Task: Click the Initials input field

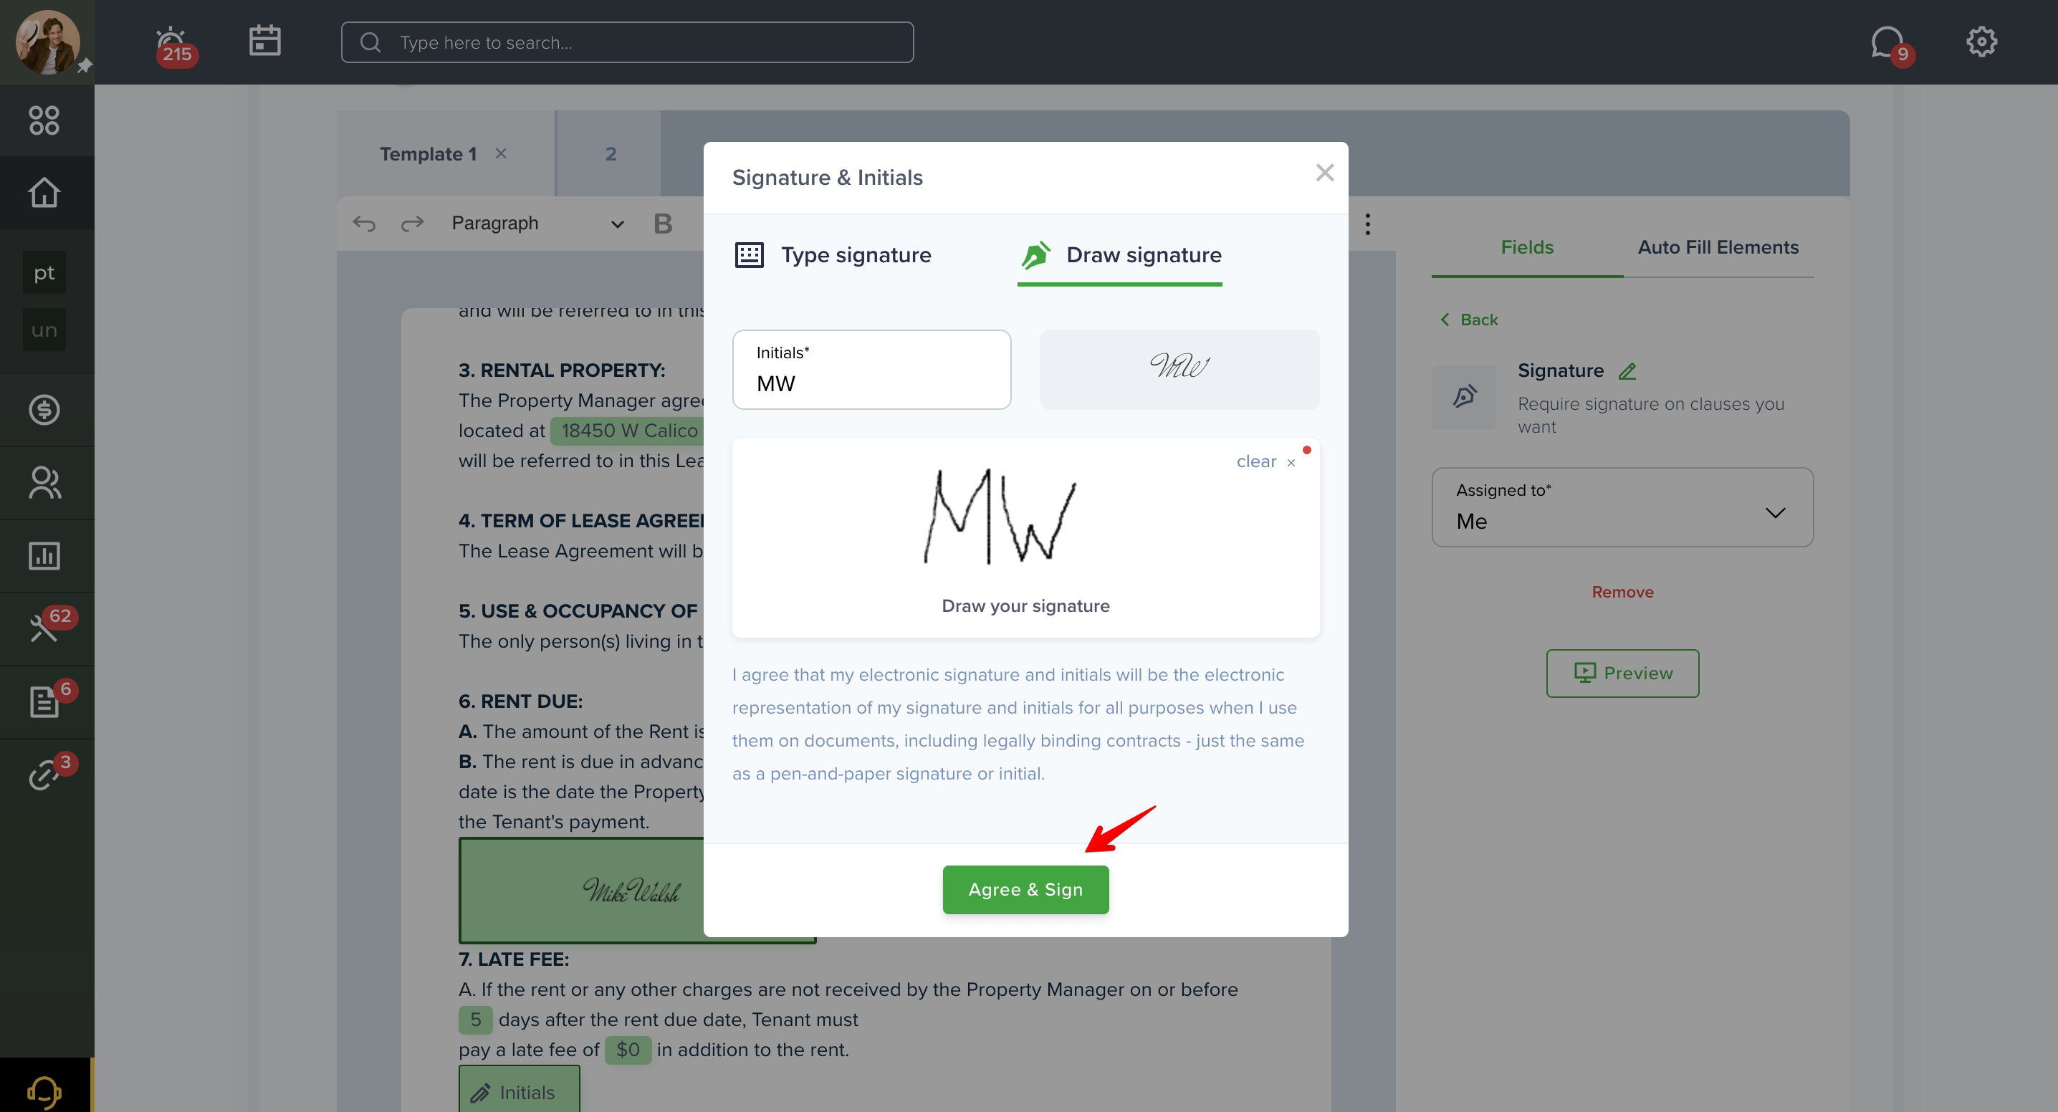Action: (x=871, y=370)
